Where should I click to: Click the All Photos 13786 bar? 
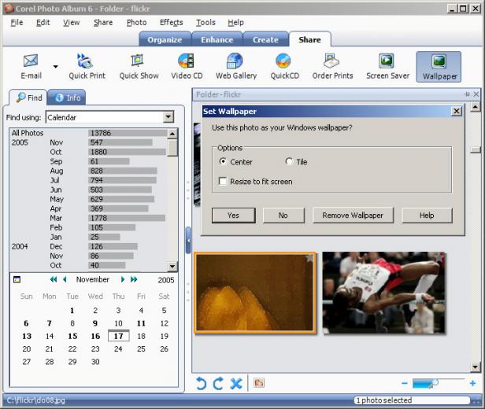click(x=128, y=133)
